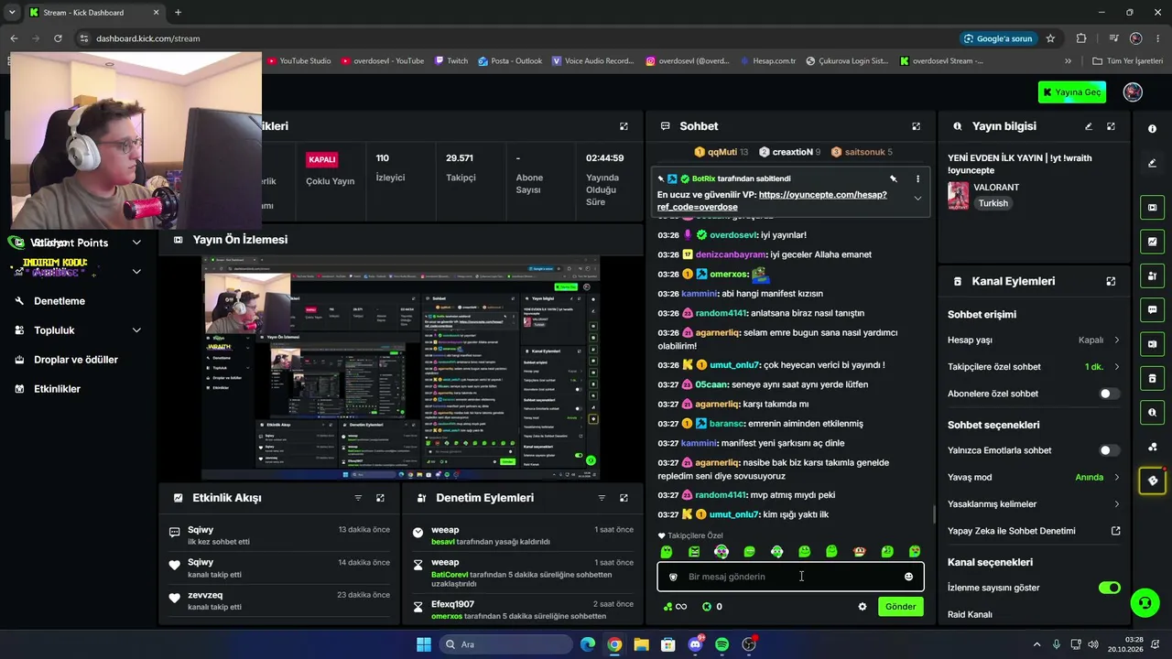The width and height of the screenshot is (1172, 659).
Task: Switch to the Stream - Kick Dashboard browser tab
Action: pyautogui.click(x=94, y=13)
